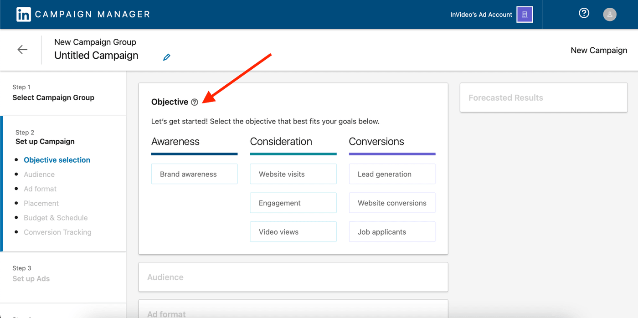The image size is (638, 318).
Task: Expand the Audience section
Action: pos(293,277)
